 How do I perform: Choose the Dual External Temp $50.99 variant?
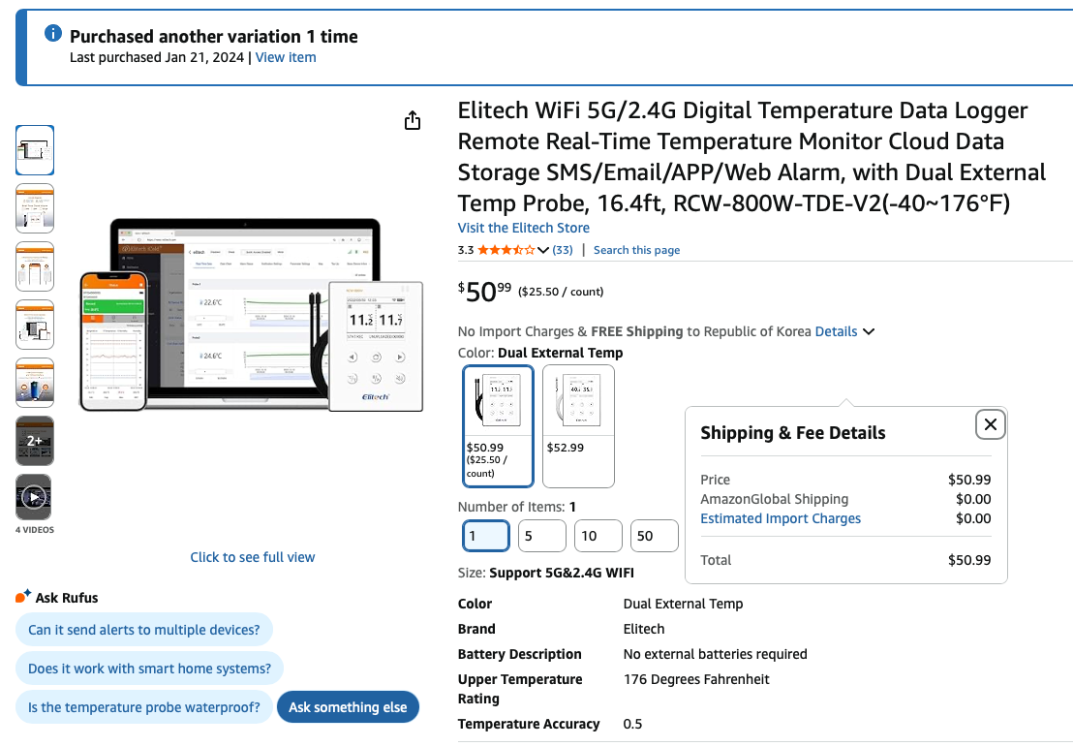(498, 426)
